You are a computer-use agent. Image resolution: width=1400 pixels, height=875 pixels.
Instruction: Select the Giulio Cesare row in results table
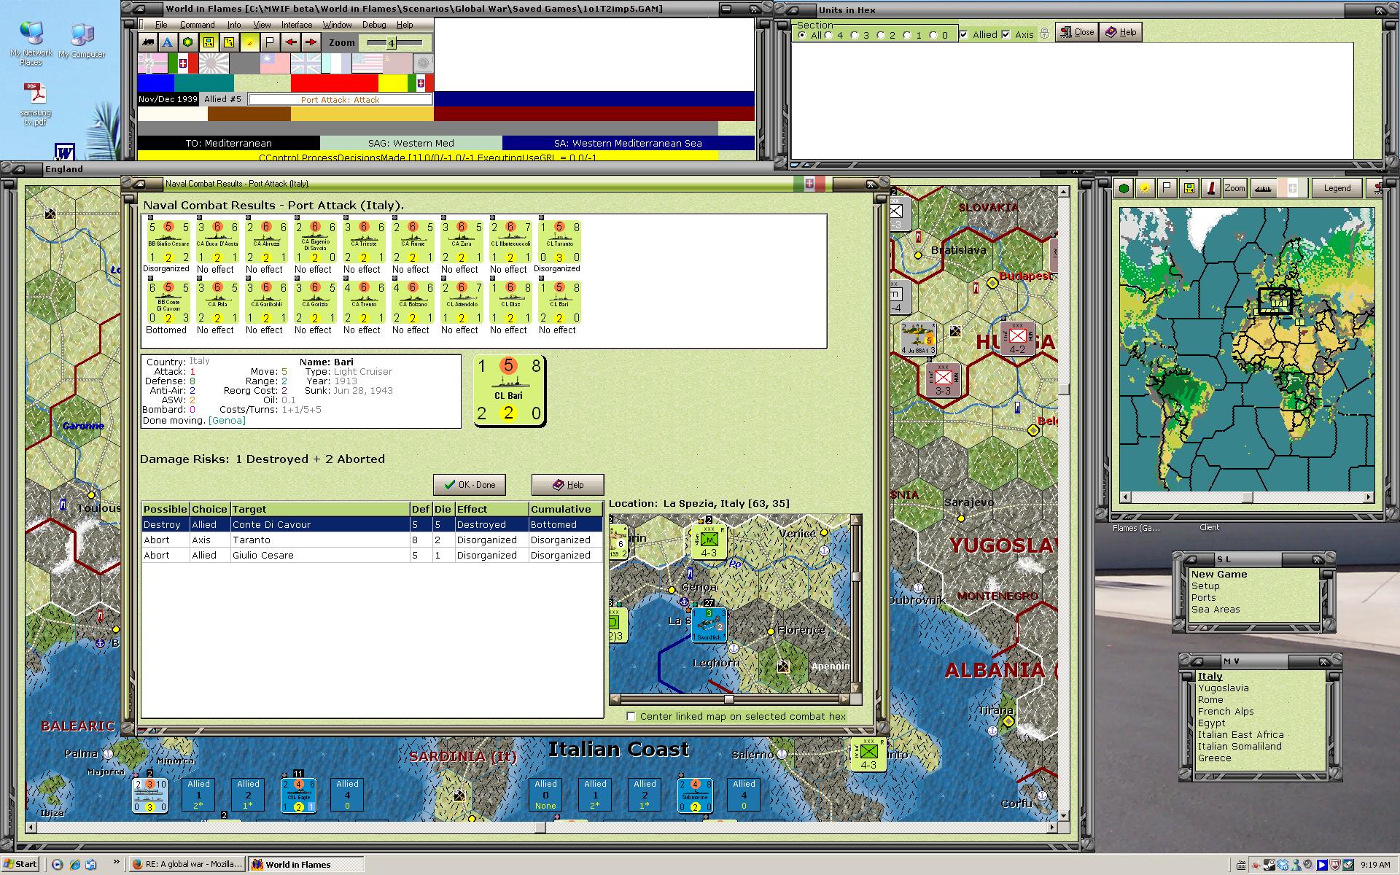coord(373,555)
